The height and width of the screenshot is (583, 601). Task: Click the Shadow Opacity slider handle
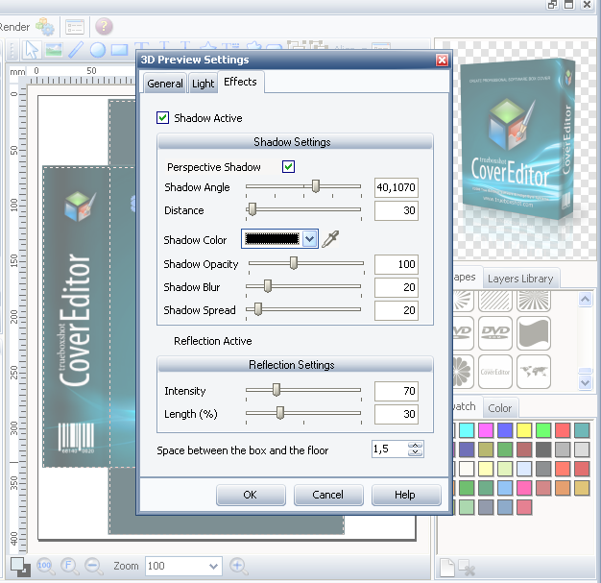[294, 263]
